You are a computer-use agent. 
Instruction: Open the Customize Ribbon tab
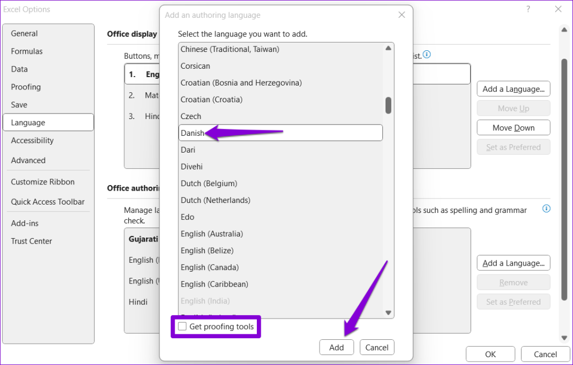[48, 182]
